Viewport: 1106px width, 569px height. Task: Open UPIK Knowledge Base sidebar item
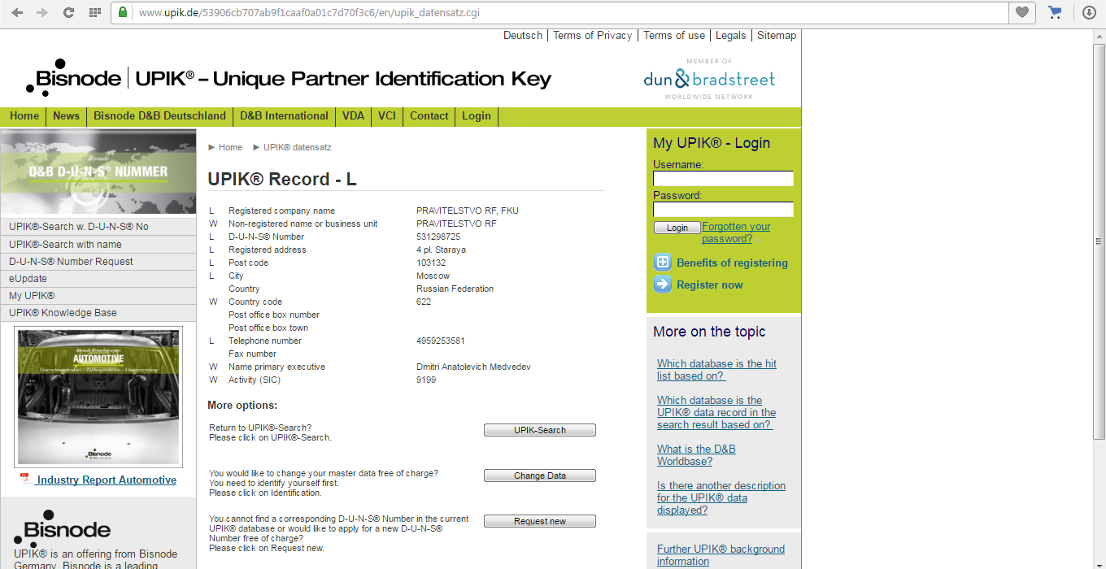(x=98, y=312)
